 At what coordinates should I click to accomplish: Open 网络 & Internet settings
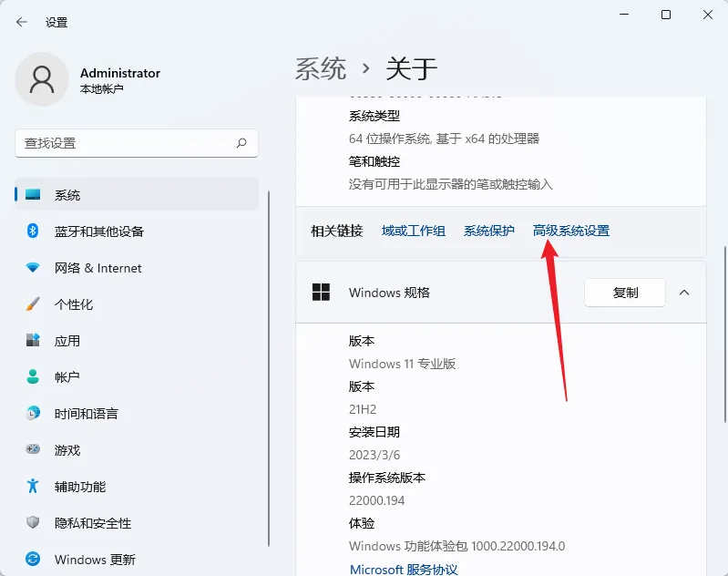tap(137, 268)
